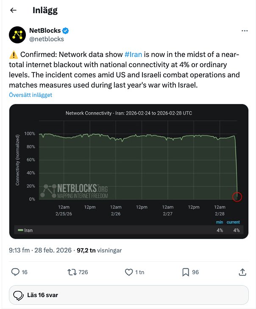Open the network connectivity chart image
This screenshot has height=309, width=256.
[x=128, y=170]
